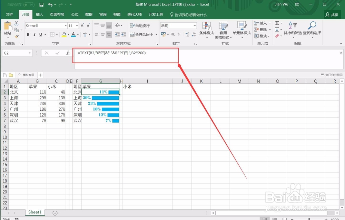Click the Increase Decimal icon

point(187,34)
